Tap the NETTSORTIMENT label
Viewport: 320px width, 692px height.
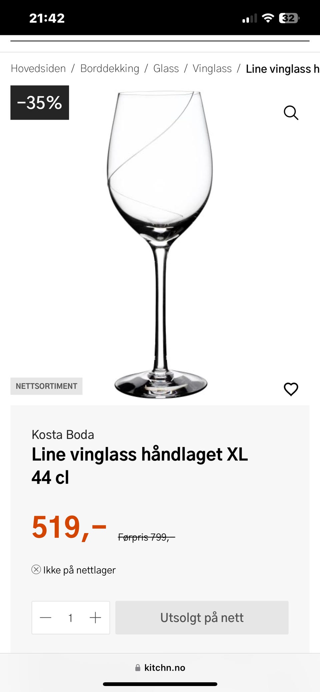click(46, 386)
